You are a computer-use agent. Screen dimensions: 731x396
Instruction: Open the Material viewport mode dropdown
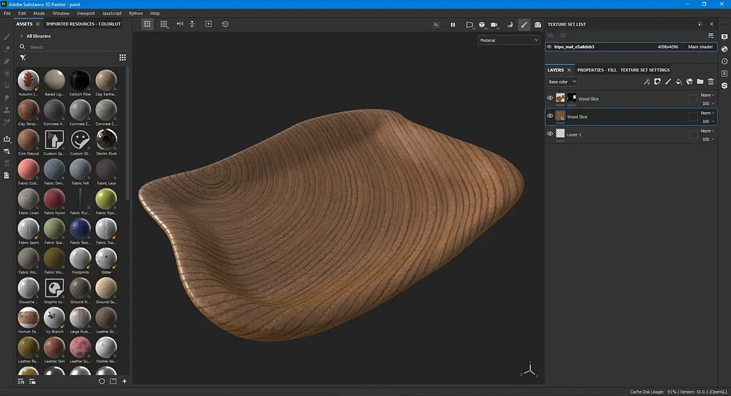tap(509, 40)
